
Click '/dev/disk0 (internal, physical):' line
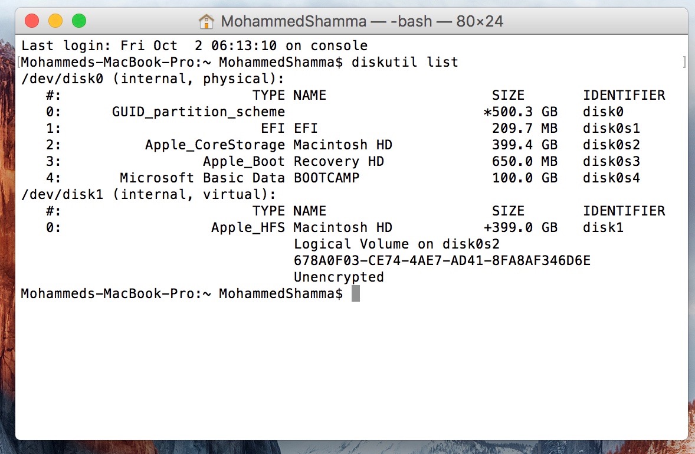tap(153, 79)
